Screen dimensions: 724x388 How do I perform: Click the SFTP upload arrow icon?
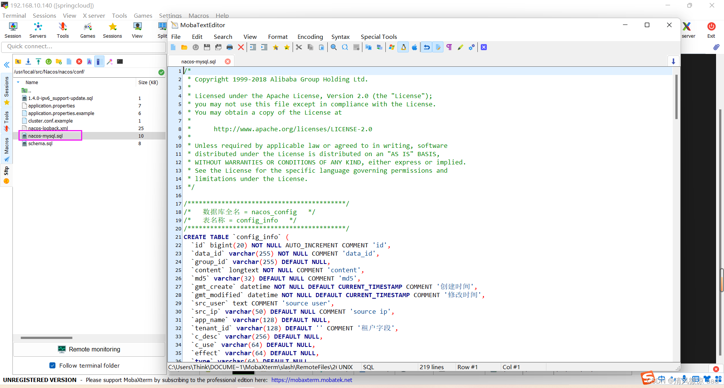pyautogui.click(x=38, y=61)
